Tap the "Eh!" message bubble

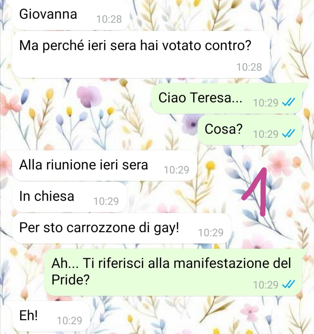[x=51, y=316]
